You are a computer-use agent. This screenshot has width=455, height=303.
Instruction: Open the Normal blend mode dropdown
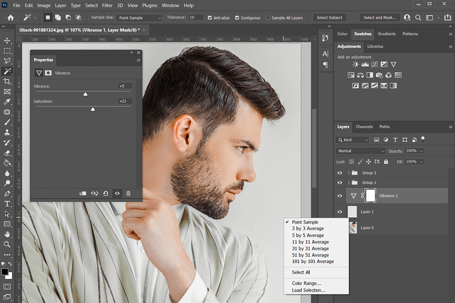coord(361,151)
